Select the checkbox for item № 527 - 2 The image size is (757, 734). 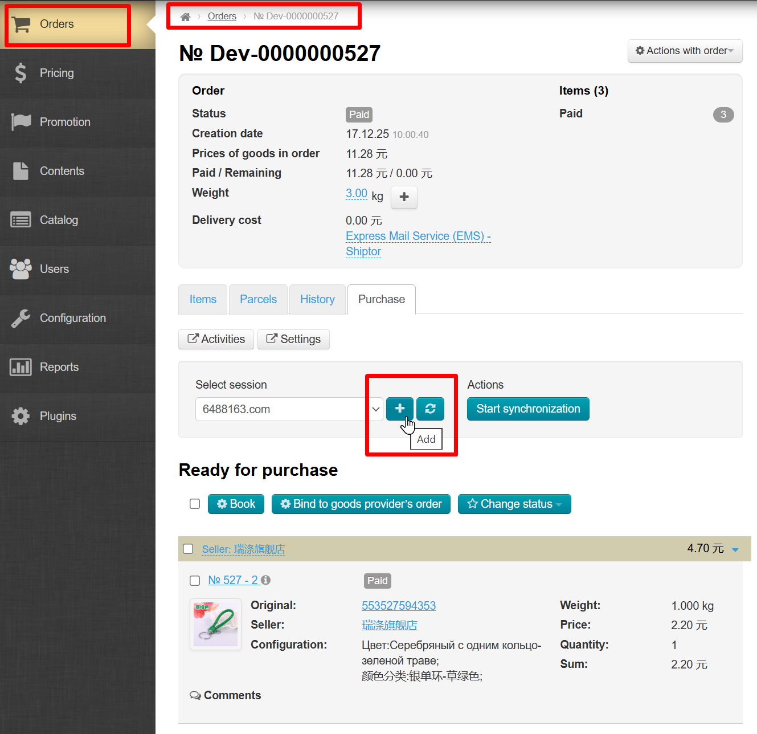pyautogui.click(x=195, y=580)
